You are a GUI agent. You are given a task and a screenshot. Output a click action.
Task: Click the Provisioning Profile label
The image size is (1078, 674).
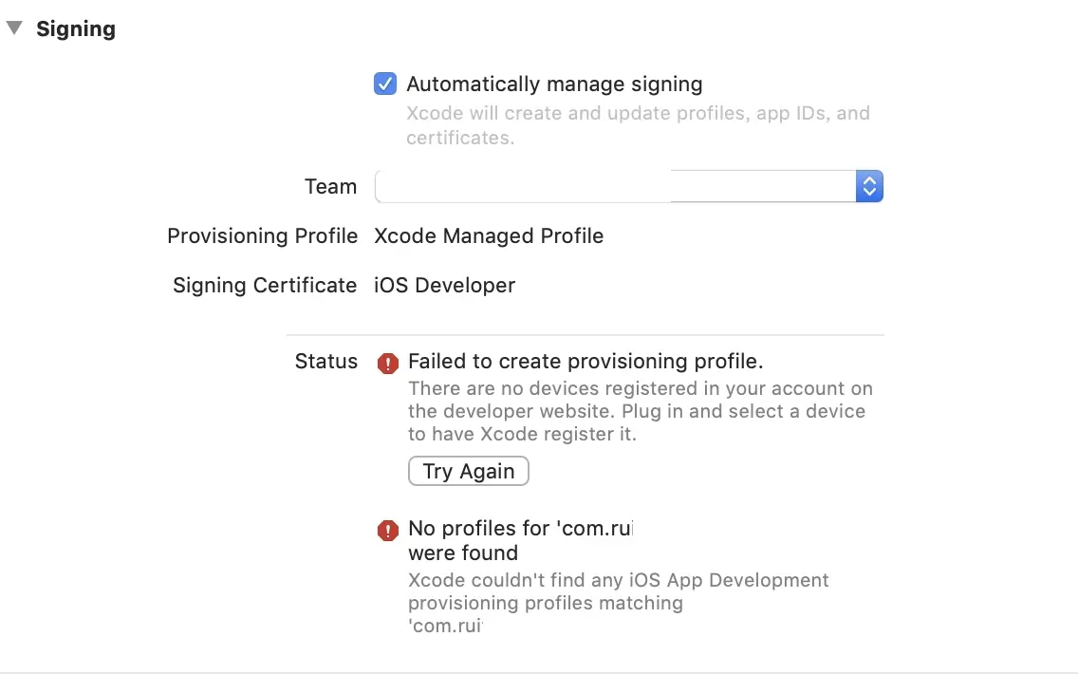pyautogui.click(x=262, y=236)
